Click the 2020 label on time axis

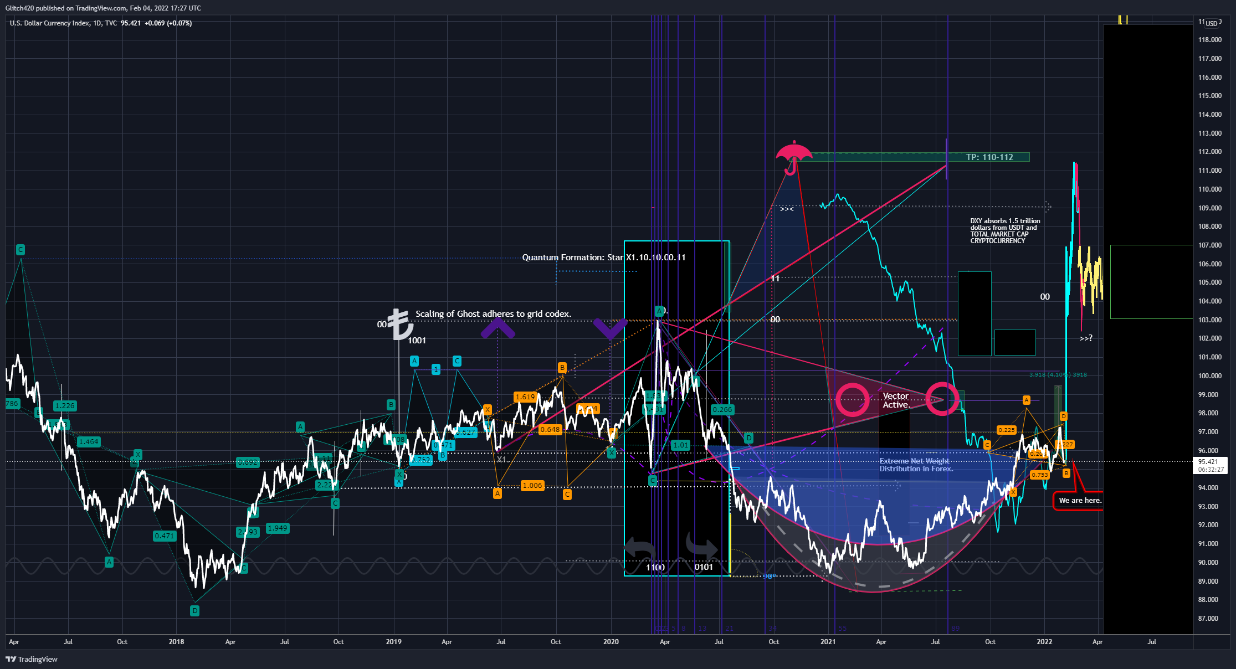coord(611,642)
